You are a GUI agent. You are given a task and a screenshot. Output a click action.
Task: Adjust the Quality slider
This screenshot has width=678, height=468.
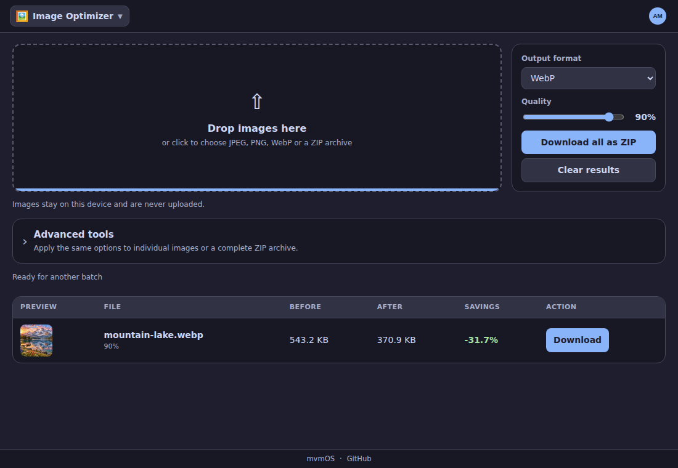pos(573,117)
